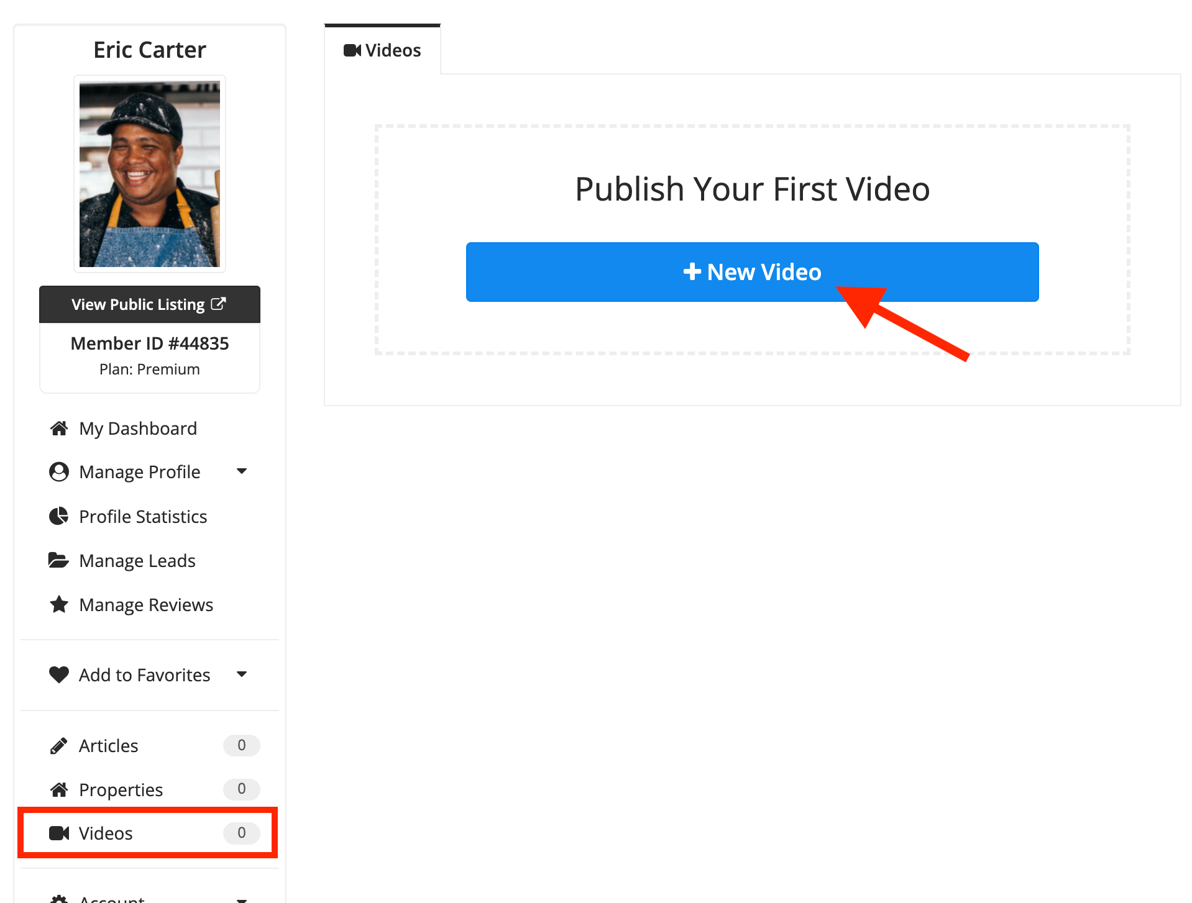This screenshot has width=1192, height=903.
Task: Expand the Add to Favorites dropdown arrow
Action: click(242, 674)
